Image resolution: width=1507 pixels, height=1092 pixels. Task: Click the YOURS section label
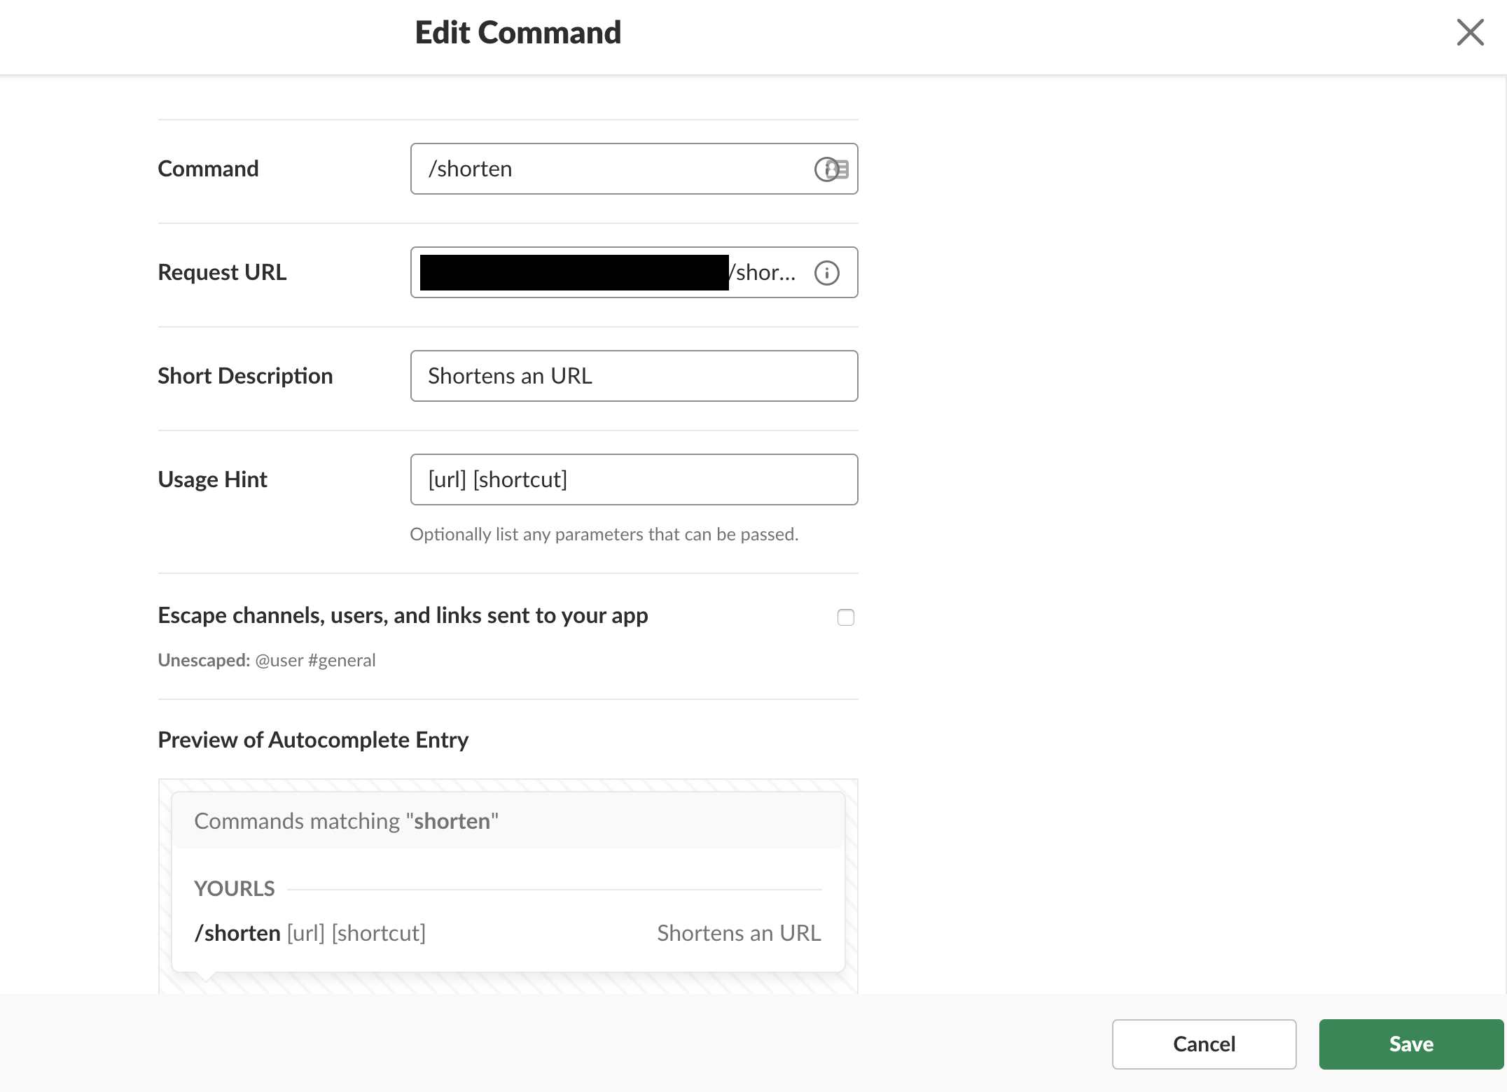235,889
